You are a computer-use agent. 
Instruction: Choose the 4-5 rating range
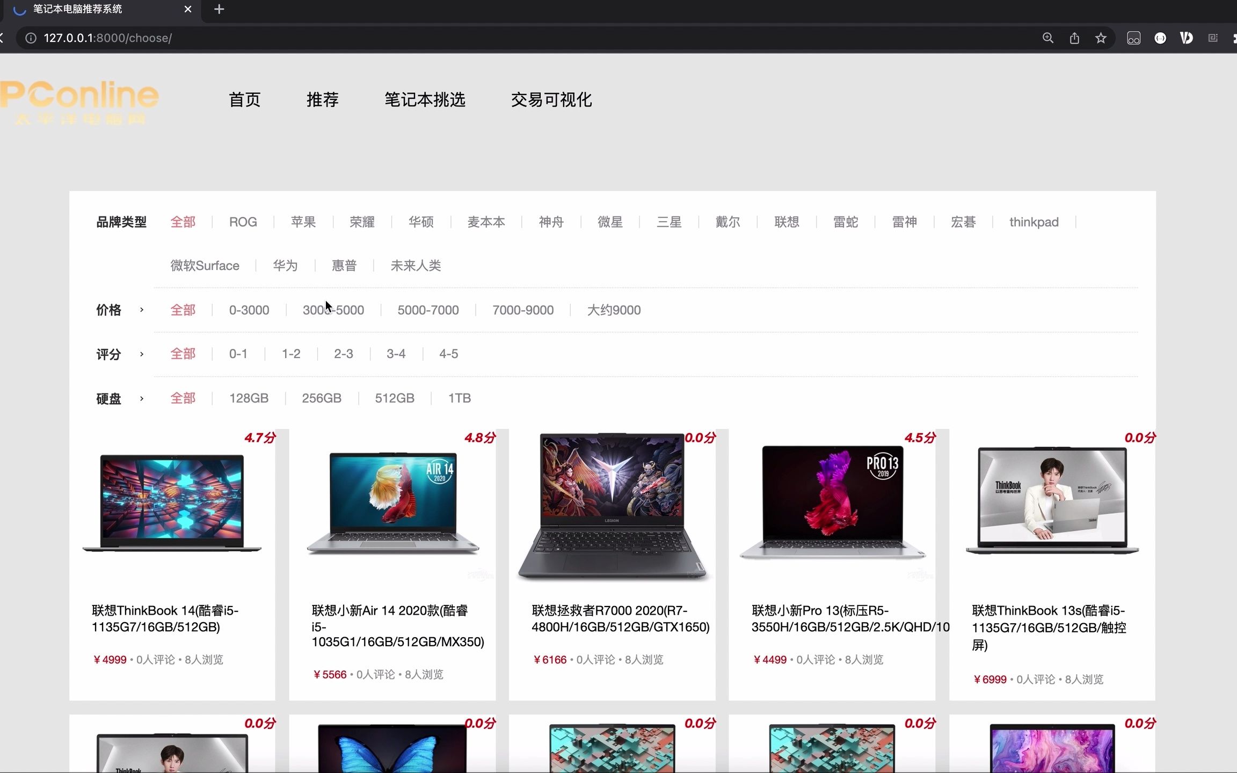(x=449, y=354)
